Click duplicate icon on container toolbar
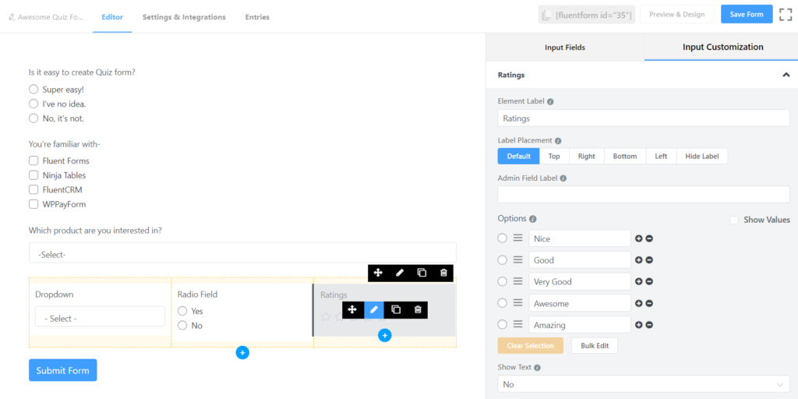This screenshot has width=798, height=399. 422,273
